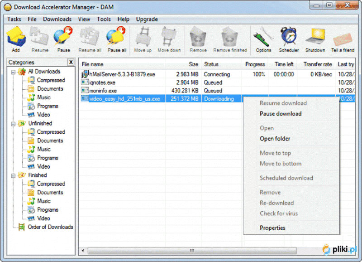Click the Resume all toolbar icon
Viewport: 362px width, 262px height.
[x=90, y=39]
